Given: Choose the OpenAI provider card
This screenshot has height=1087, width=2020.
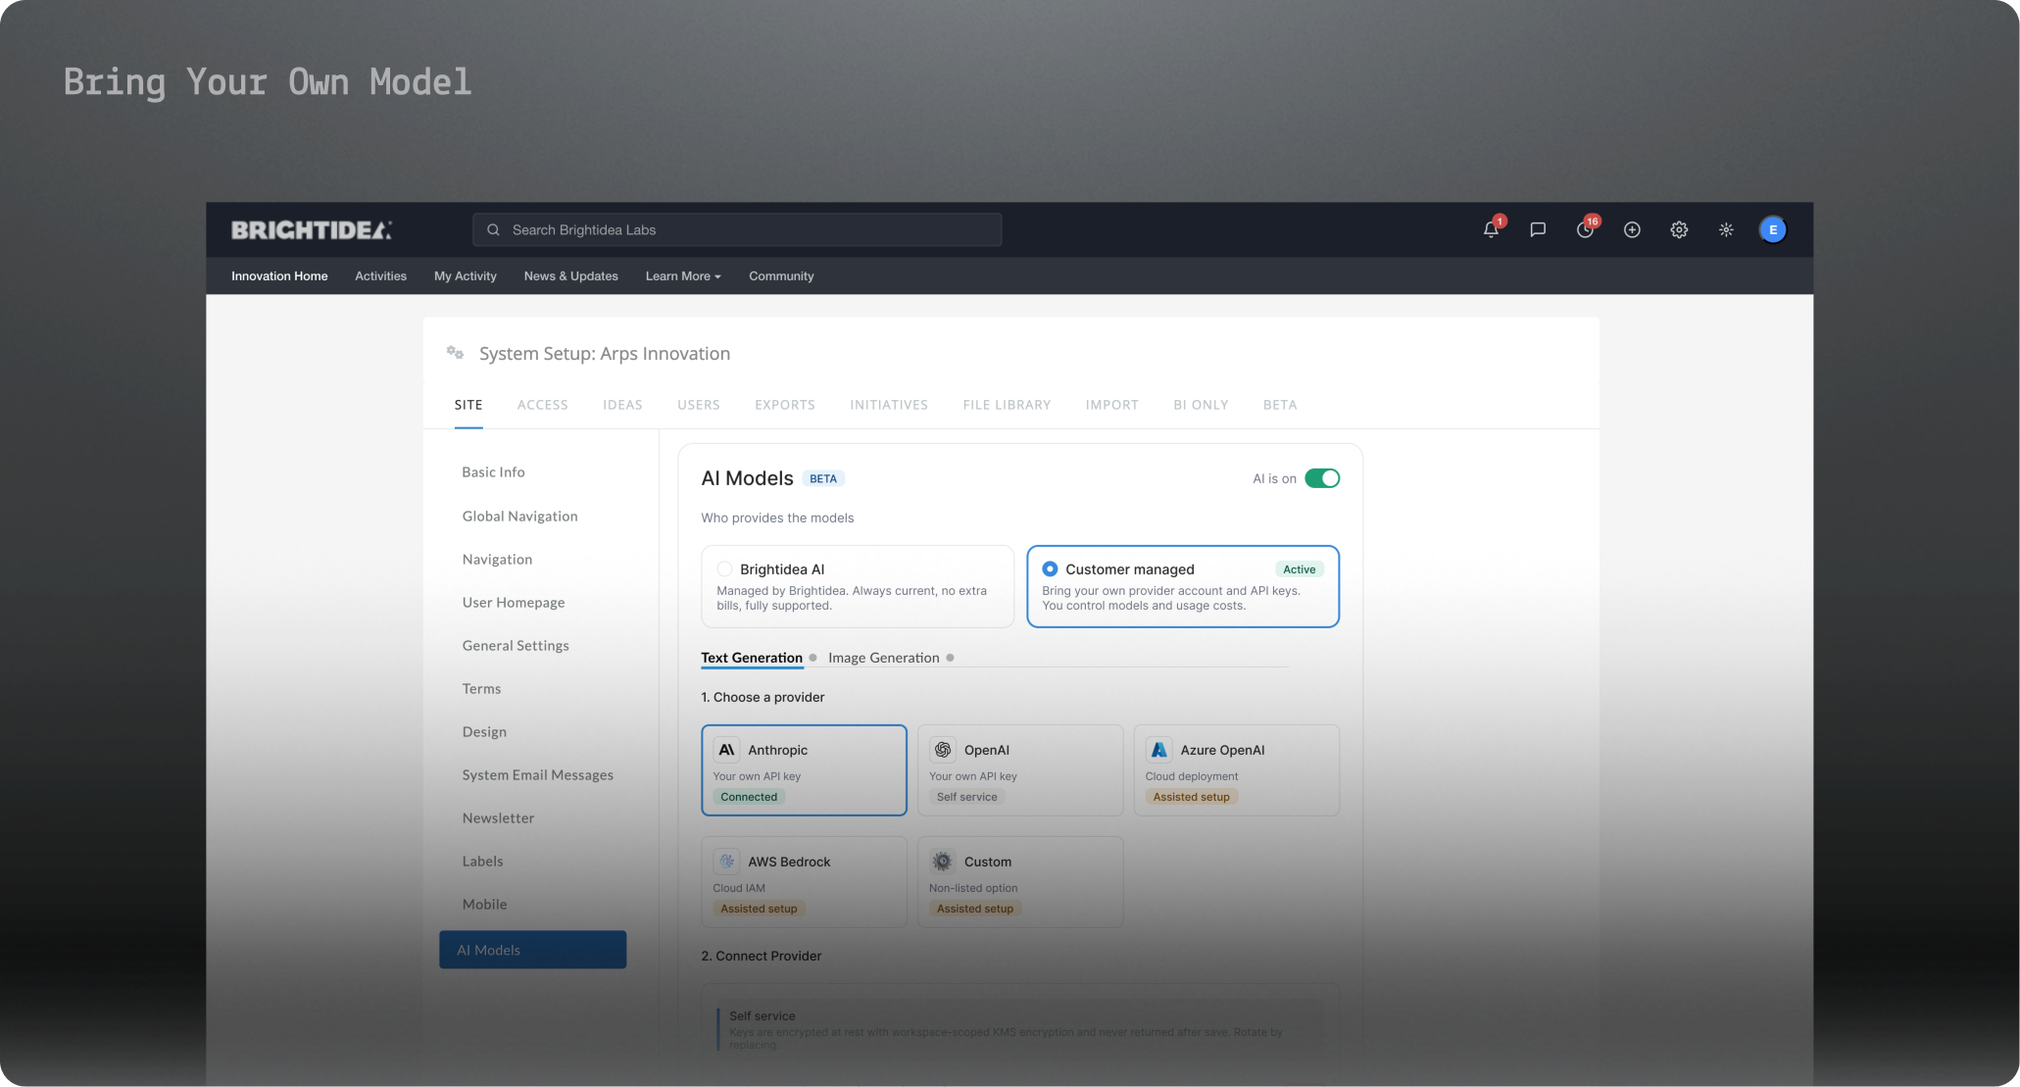Looking at the screenshot, I should pos(1020,770).
